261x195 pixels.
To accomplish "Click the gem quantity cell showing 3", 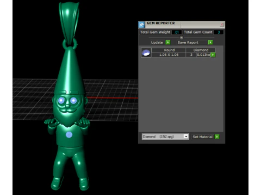I will (191, 55).
